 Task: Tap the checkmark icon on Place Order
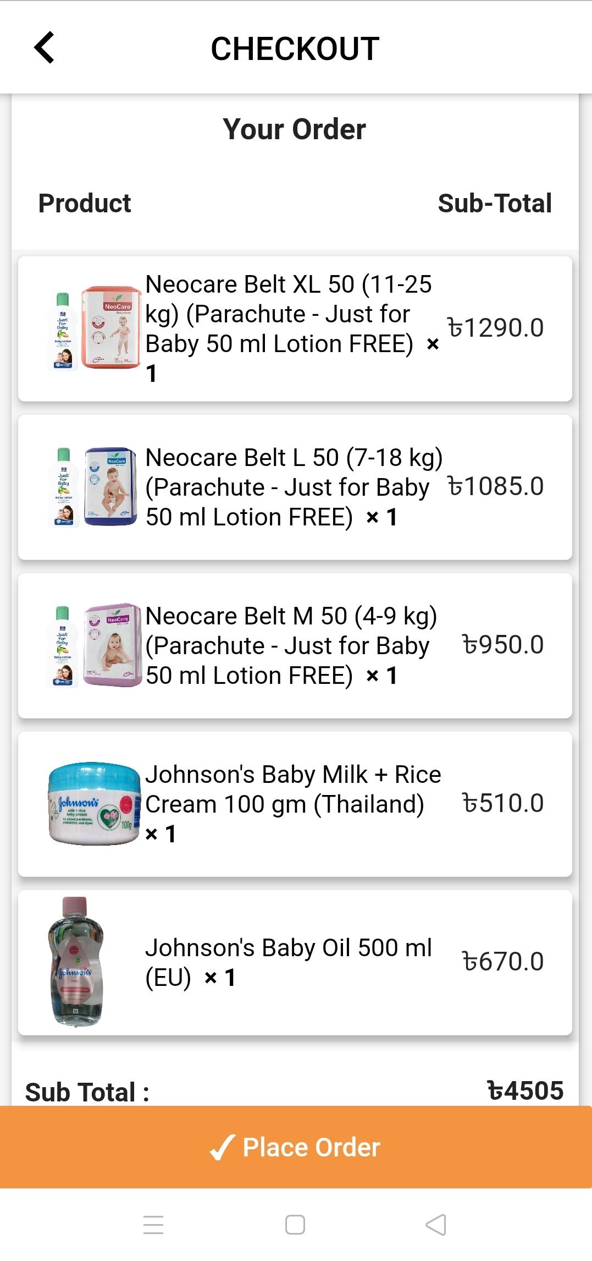point(223,1147)
